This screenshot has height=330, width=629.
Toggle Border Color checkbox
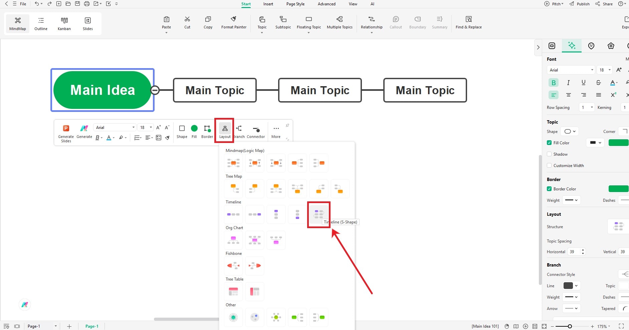[549, 189]
